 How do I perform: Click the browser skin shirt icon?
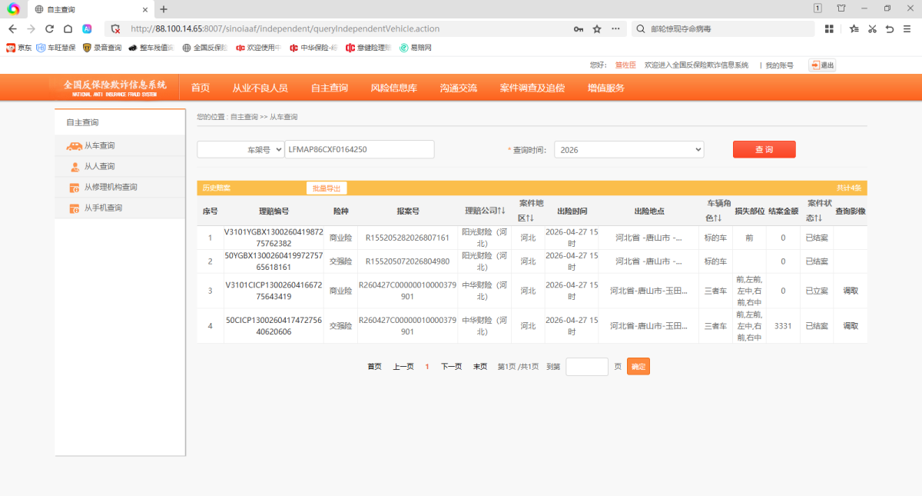point(841,8)
